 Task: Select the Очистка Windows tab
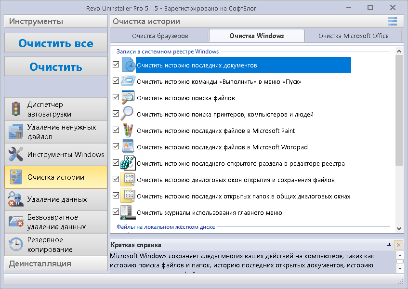click(257, 36)
